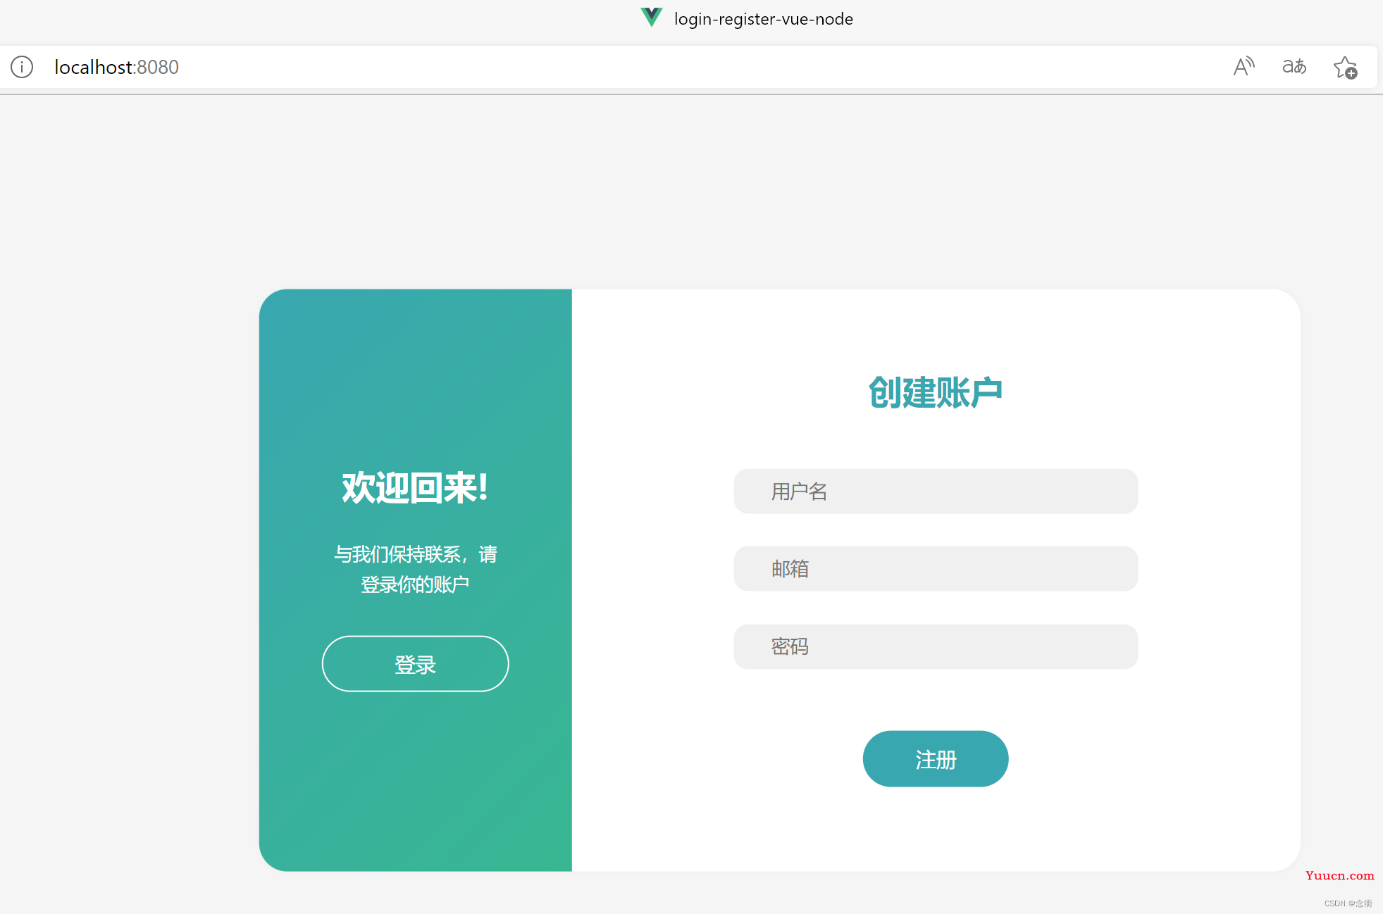The width and height of the screenshot is (1383, 914).
Task: Focus the 密码 password field
Action: pyautogui.click(x=936, y=646)
